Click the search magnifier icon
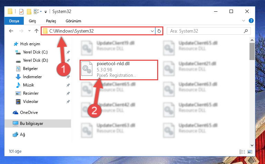This screenshot has width=265, height=164. tap(246, 31)
